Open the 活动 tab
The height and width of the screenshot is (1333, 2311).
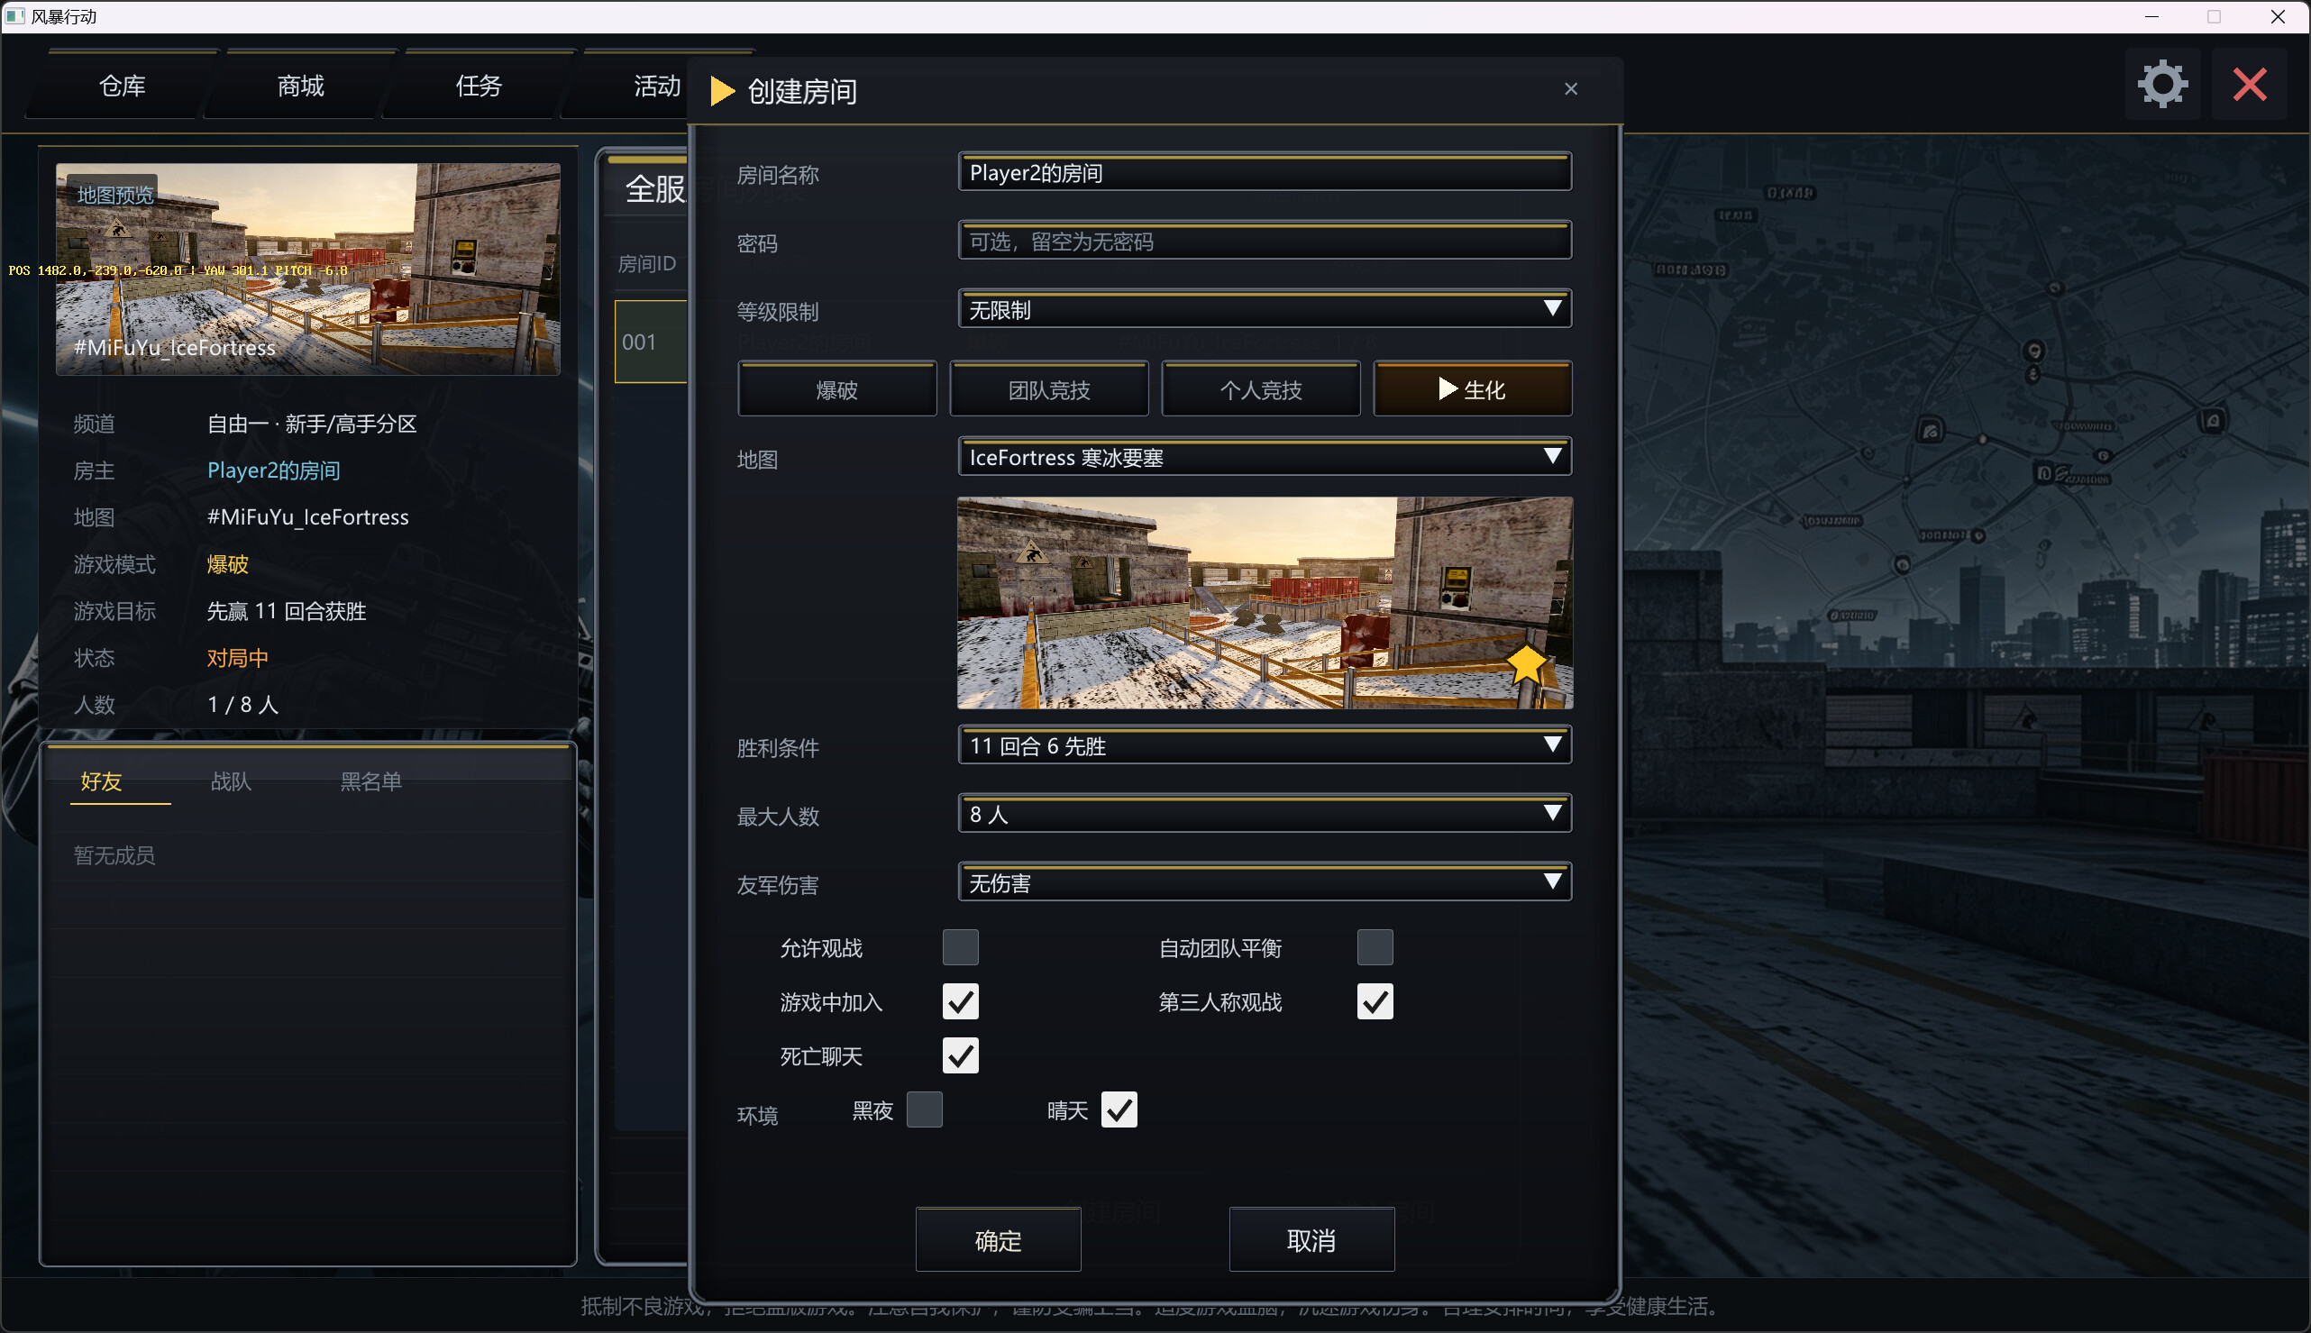[x=656, y=85]
